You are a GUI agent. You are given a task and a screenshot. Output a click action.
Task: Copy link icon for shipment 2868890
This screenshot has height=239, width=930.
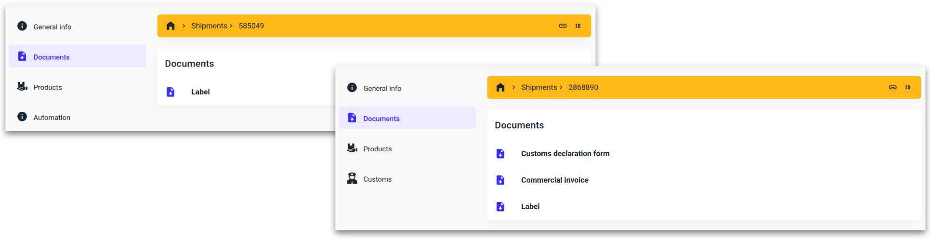tap(892, 87)
